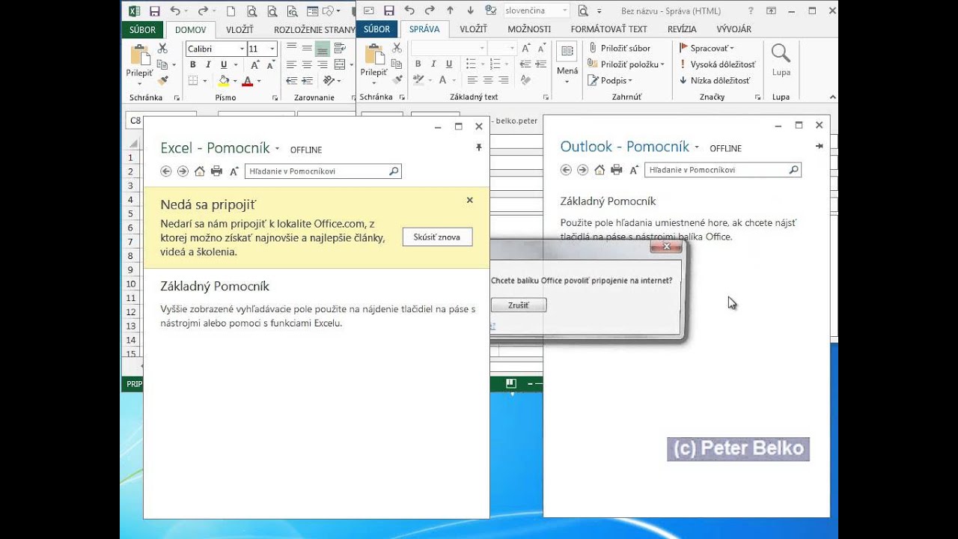Open the SÚBOR menu in Outlook

click(377, 29)
